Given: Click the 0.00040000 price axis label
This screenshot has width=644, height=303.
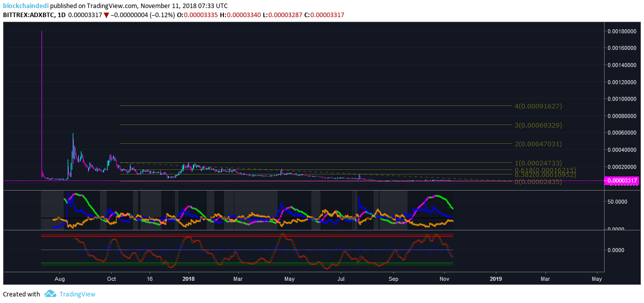Looking at the screenshot, I should tap(621, 150).
